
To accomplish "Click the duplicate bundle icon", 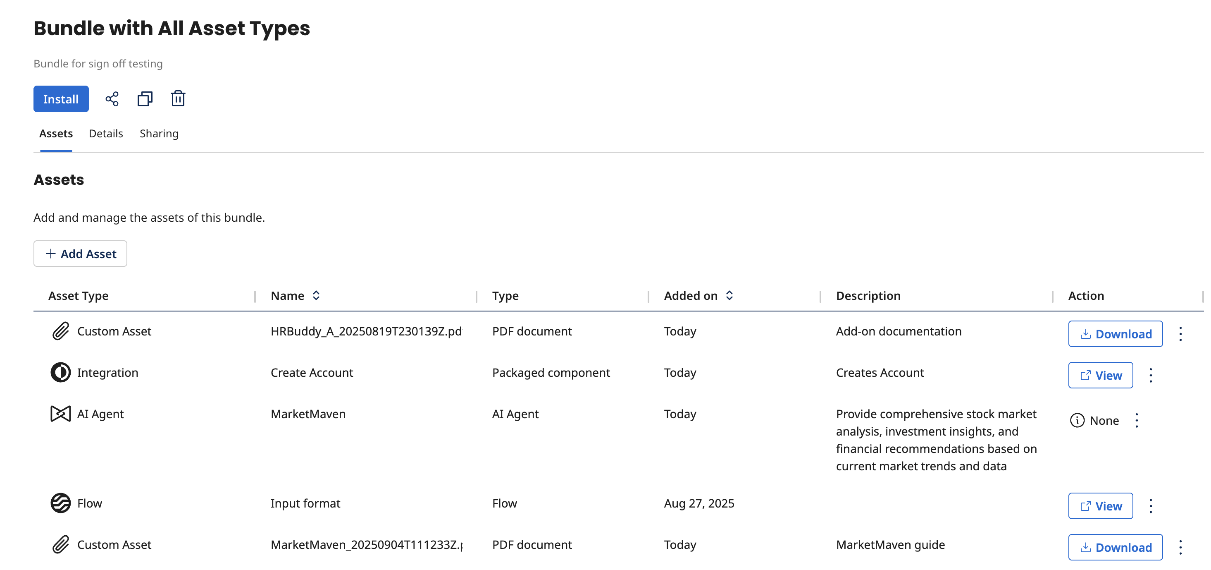I will [x=145, y=99].
